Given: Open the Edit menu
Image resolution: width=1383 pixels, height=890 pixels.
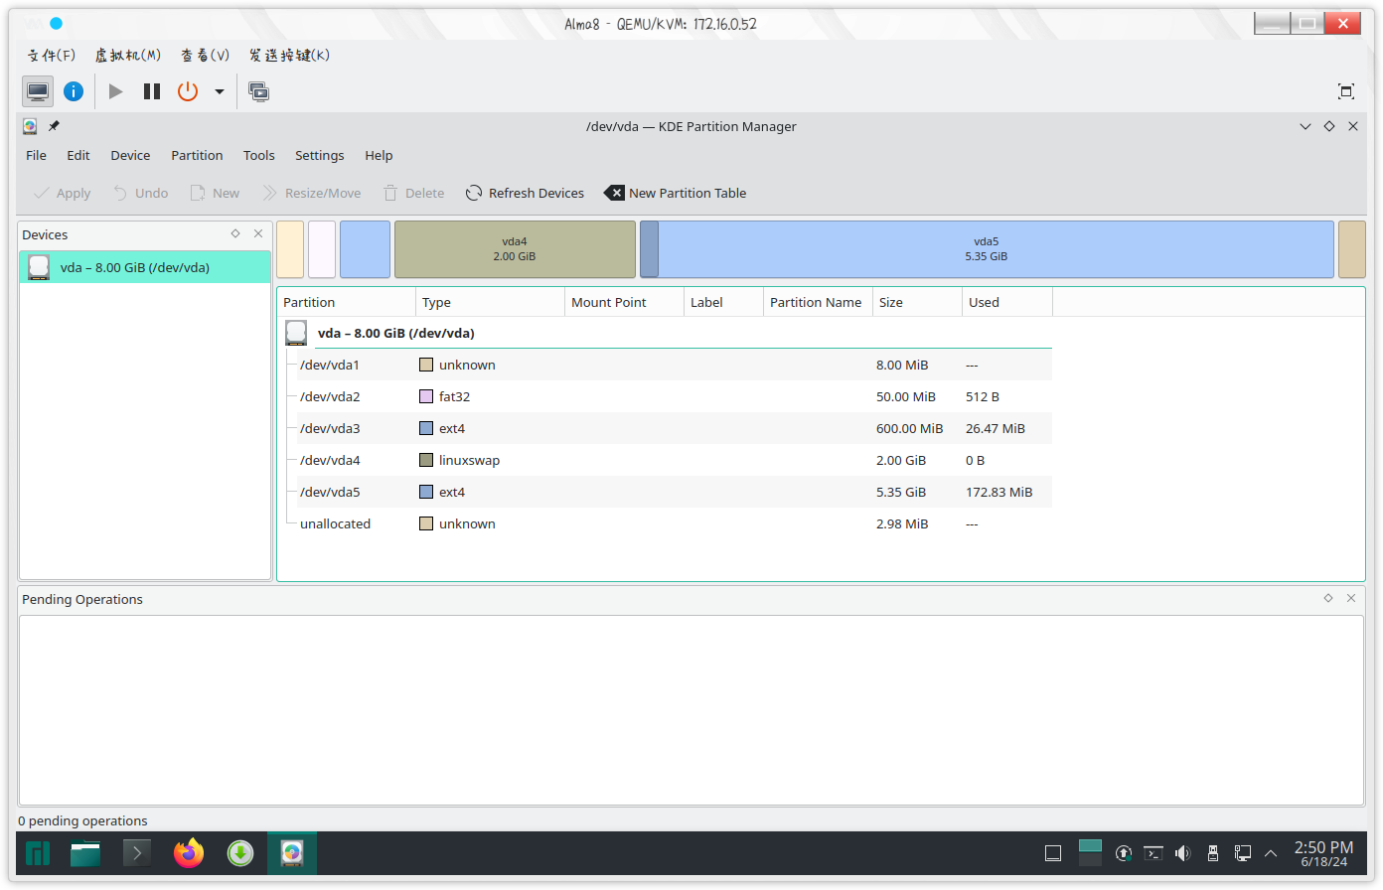Looking at the screenshot, I should tap(78, 155).
